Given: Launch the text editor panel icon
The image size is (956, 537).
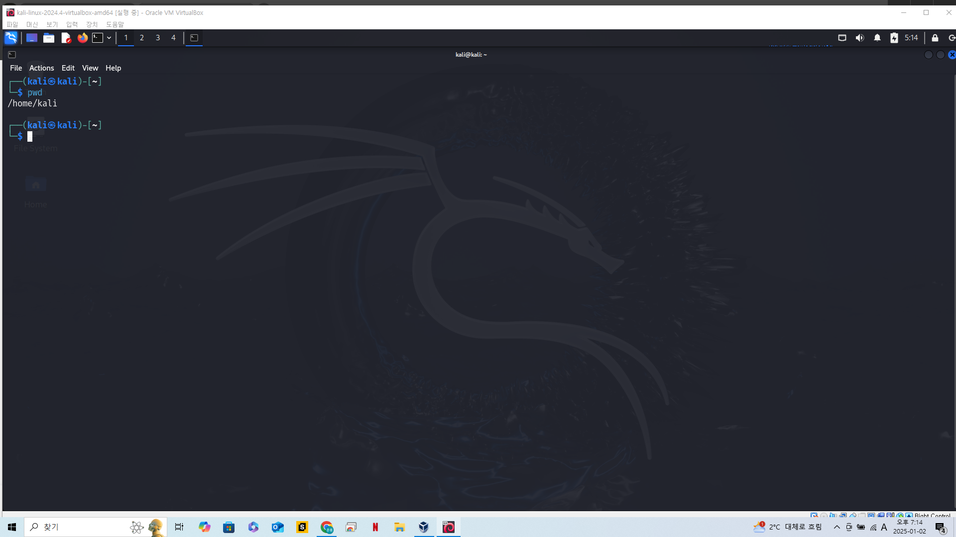Looking at the screenshot, I should coord(66,38).
